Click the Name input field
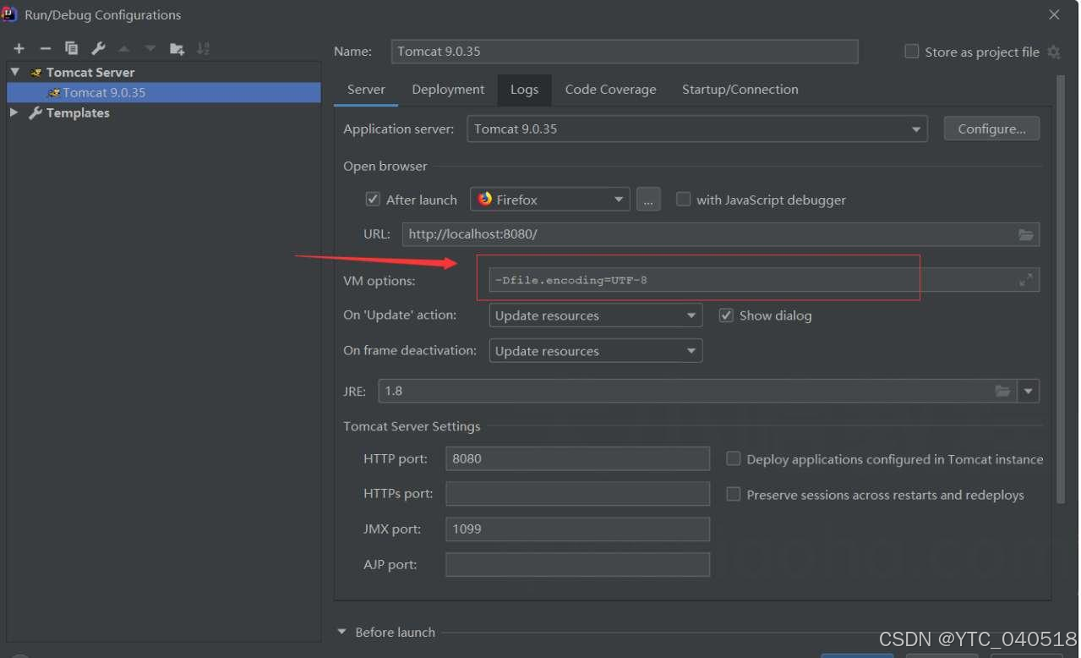This screenshot has height=658, width=1081. (625, 52)
